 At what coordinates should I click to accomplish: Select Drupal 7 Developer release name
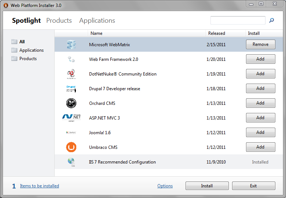click(x=114, y=89)
